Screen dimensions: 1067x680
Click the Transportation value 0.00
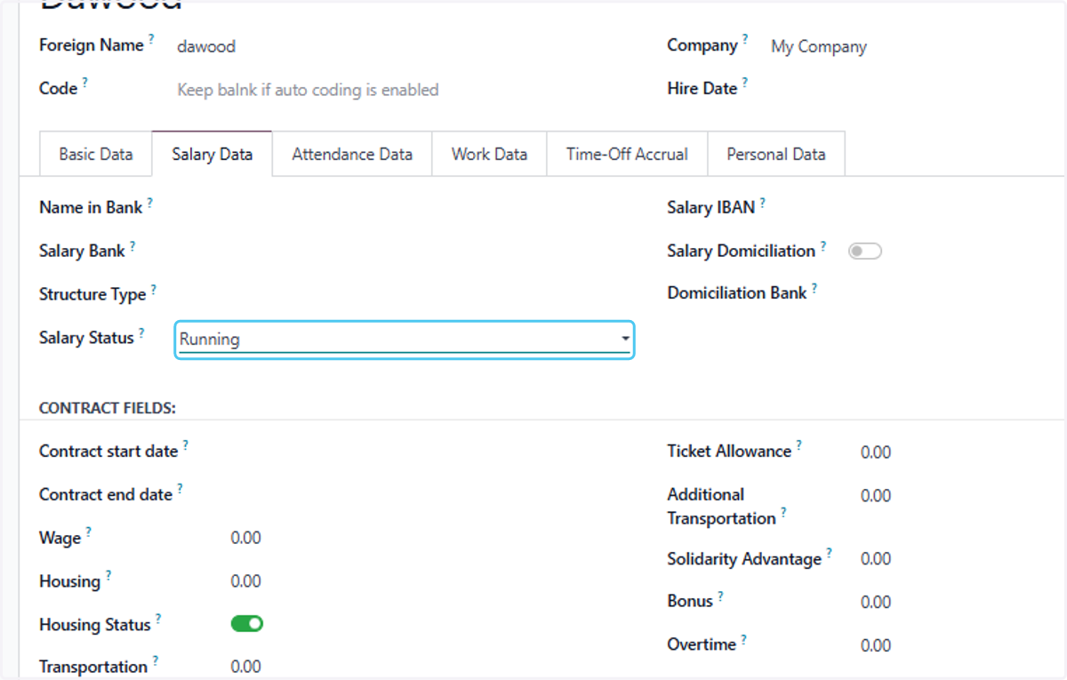[x=246, y=667]
